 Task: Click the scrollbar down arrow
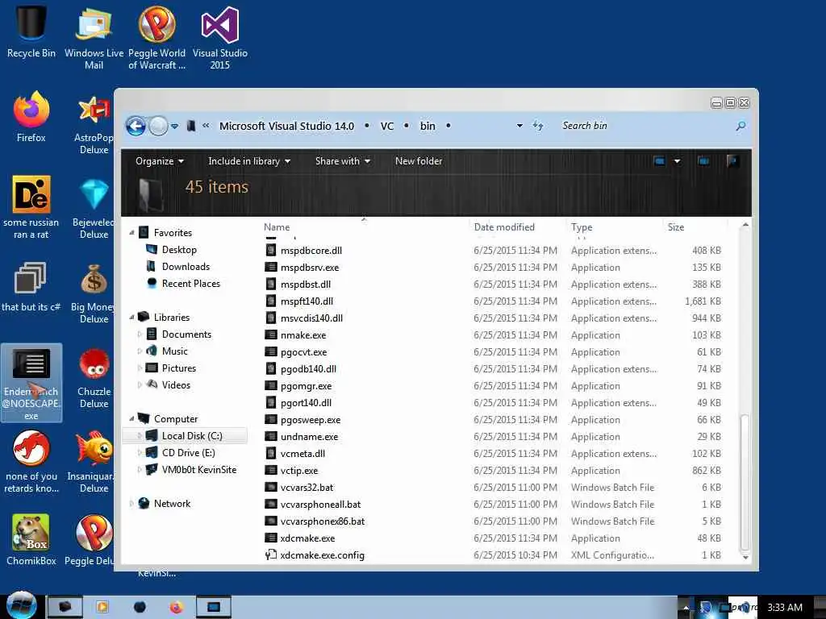coord(745,557)
